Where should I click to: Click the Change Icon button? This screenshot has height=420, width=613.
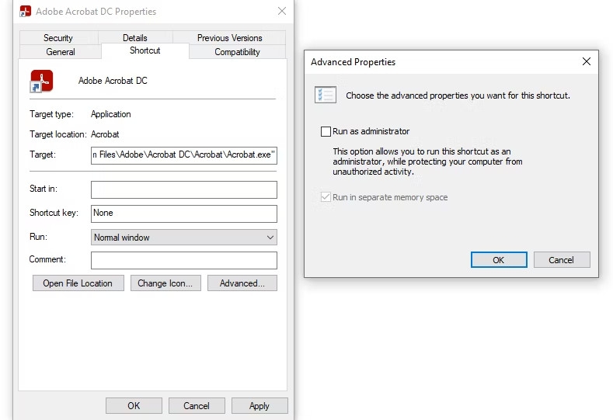click(166, 283)
